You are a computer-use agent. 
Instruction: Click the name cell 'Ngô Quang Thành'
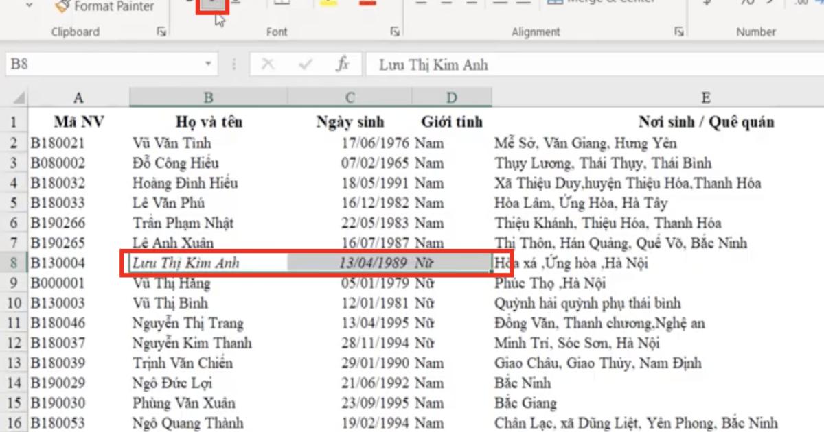(208, 422)
